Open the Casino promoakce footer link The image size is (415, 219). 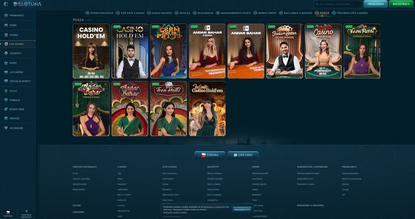(350, 173)
